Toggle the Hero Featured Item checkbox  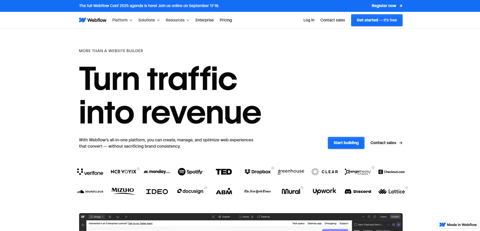point(356,225)
